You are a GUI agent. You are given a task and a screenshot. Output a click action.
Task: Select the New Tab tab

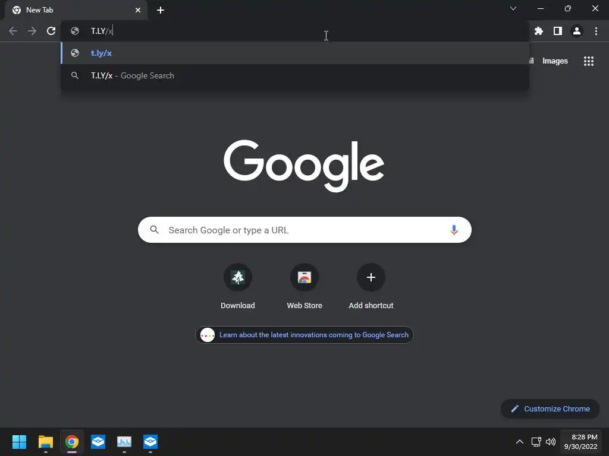pyautogui.click(x=76, y=10)
